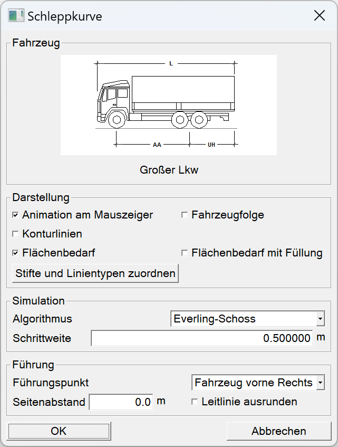Disable Animation am Mauszeiger

(x=16, y=215)
